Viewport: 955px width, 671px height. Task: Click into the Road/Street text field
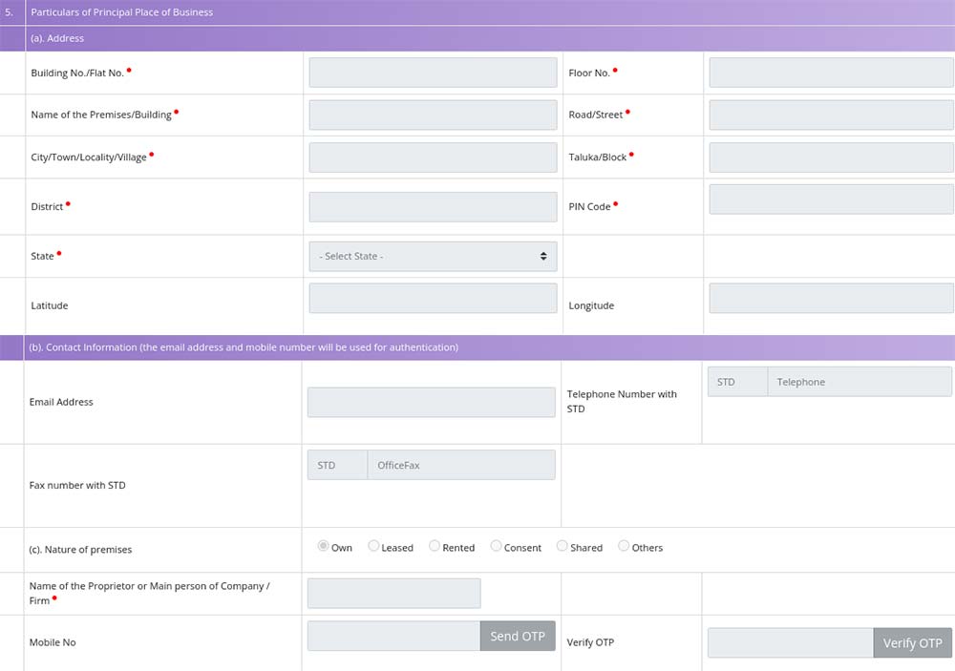[831, 115]
